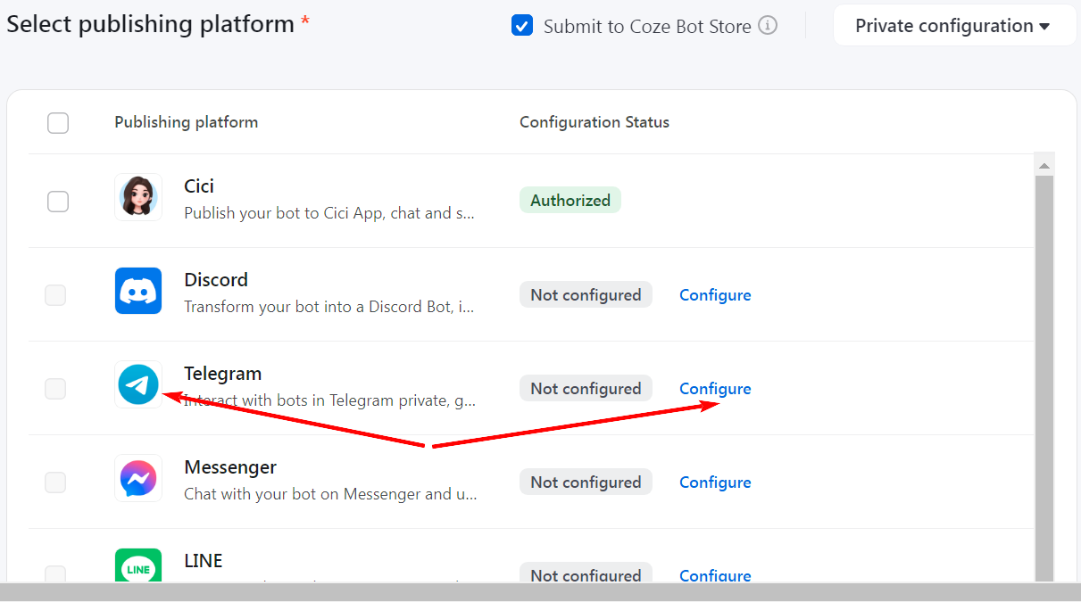This screenshot has width=1081, height=602.
Task: Click Configure link for LINE
Action: [x=715, y=575]
